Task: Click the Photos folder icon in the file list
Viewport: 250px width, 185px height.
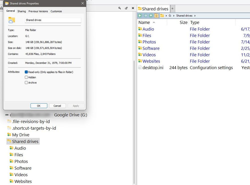Action: click(140, 42)
